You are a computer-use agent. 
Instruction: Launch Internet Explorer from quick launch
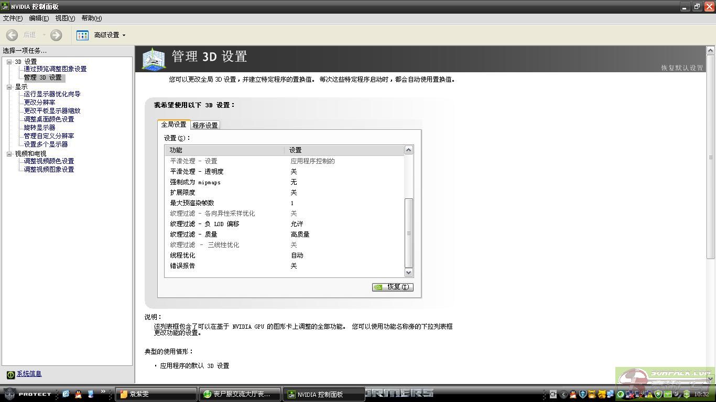pos(66,394)
